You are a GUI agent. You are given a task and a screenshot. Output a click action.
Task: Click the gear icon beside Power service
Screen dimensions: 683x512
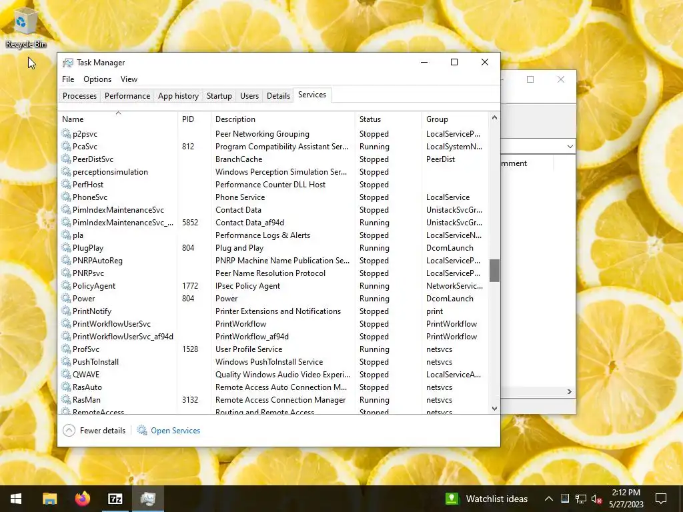point(66,298)
